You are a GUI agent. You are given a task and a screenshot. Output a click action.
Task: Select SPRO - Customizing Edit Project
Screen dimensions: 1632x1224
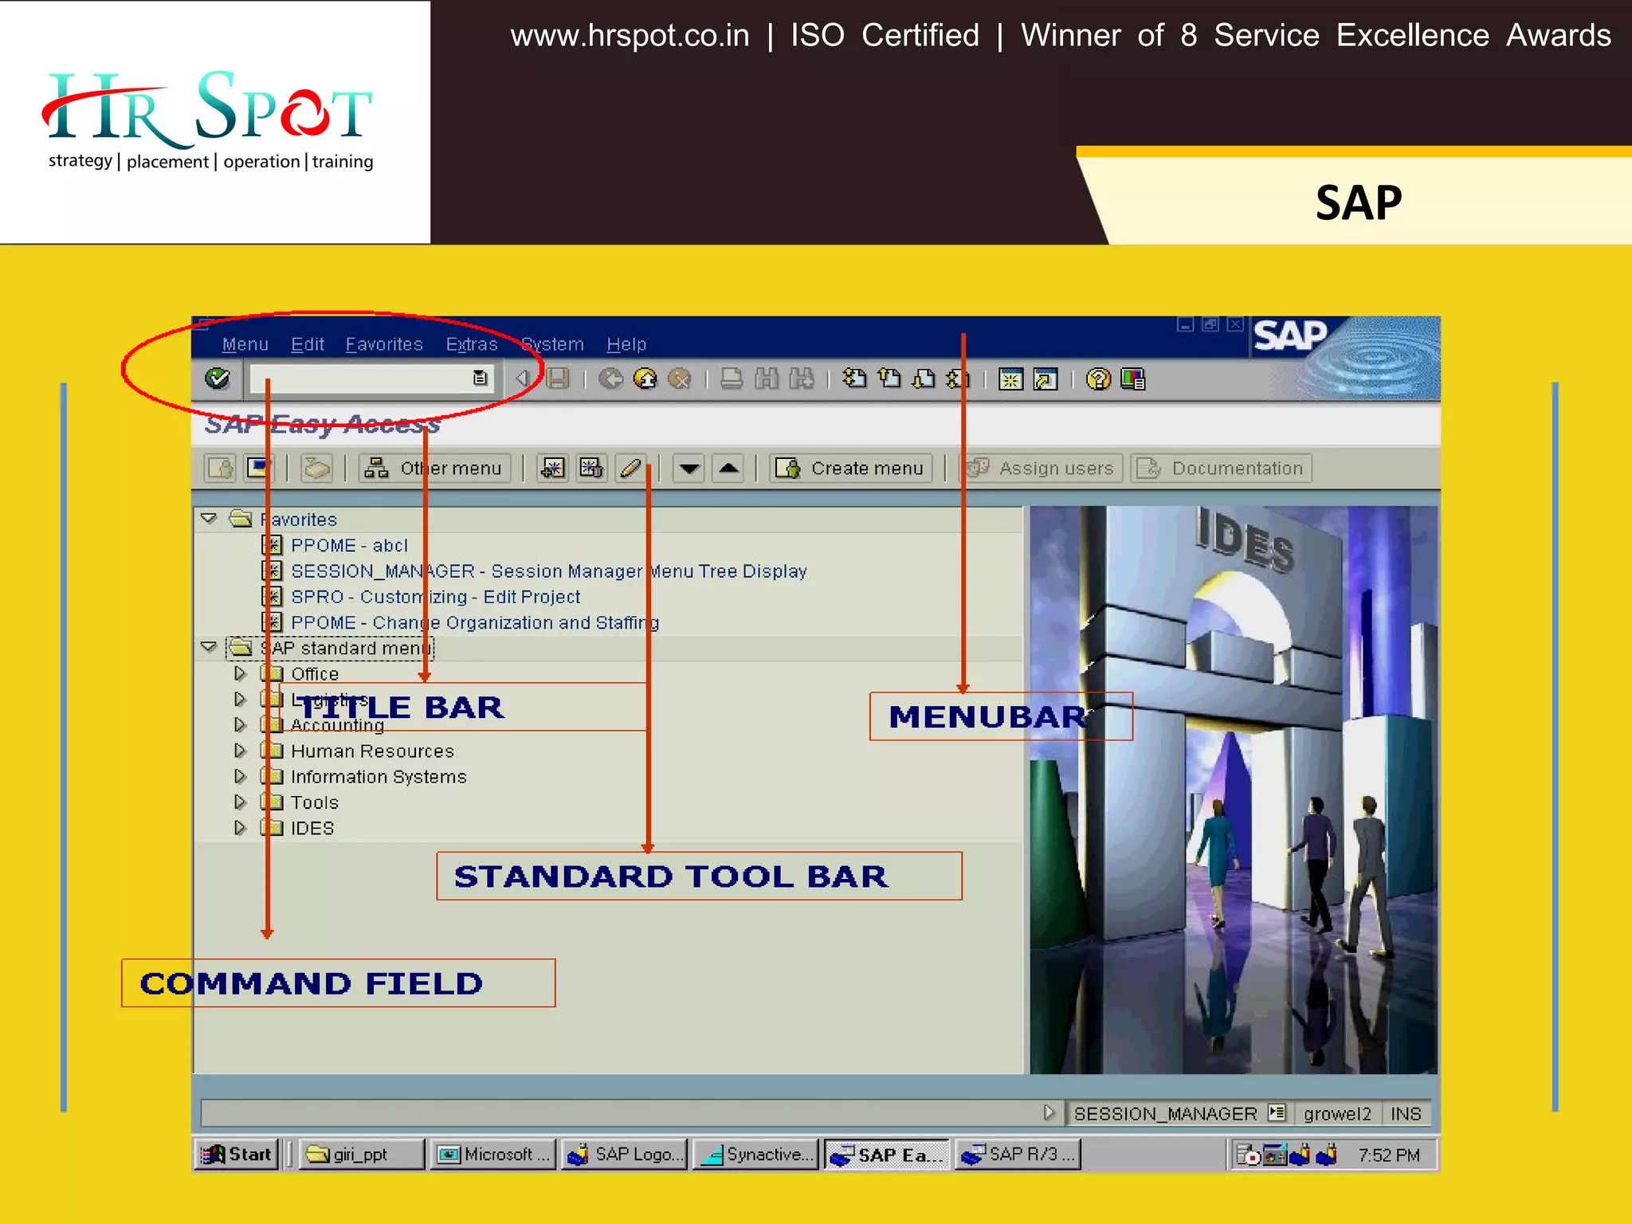[435, 596]
